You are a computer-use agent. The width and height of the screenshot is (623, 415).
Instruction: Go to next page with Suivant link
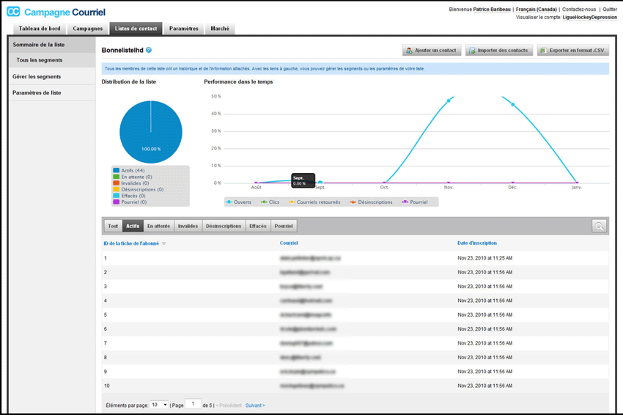tap(255, 405)
